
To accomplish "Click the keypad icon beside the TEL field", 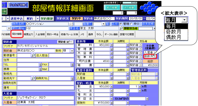I will (x=40, y=65).
